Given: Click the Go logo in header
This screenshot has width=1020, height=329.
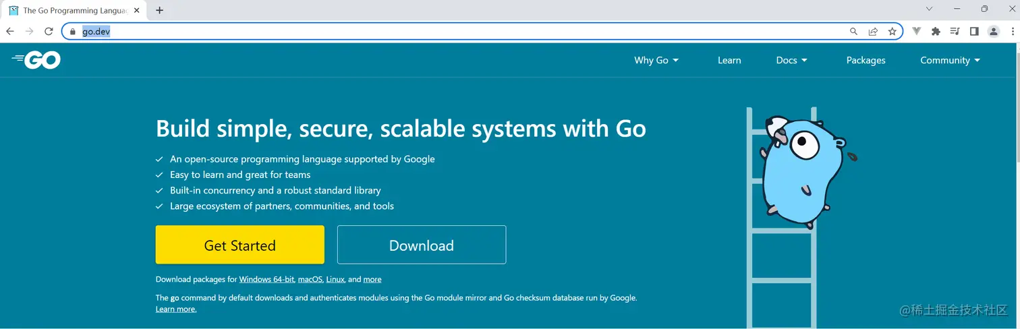Looking at the screenshot, I should pyautogui.click(x=36, y=60).
